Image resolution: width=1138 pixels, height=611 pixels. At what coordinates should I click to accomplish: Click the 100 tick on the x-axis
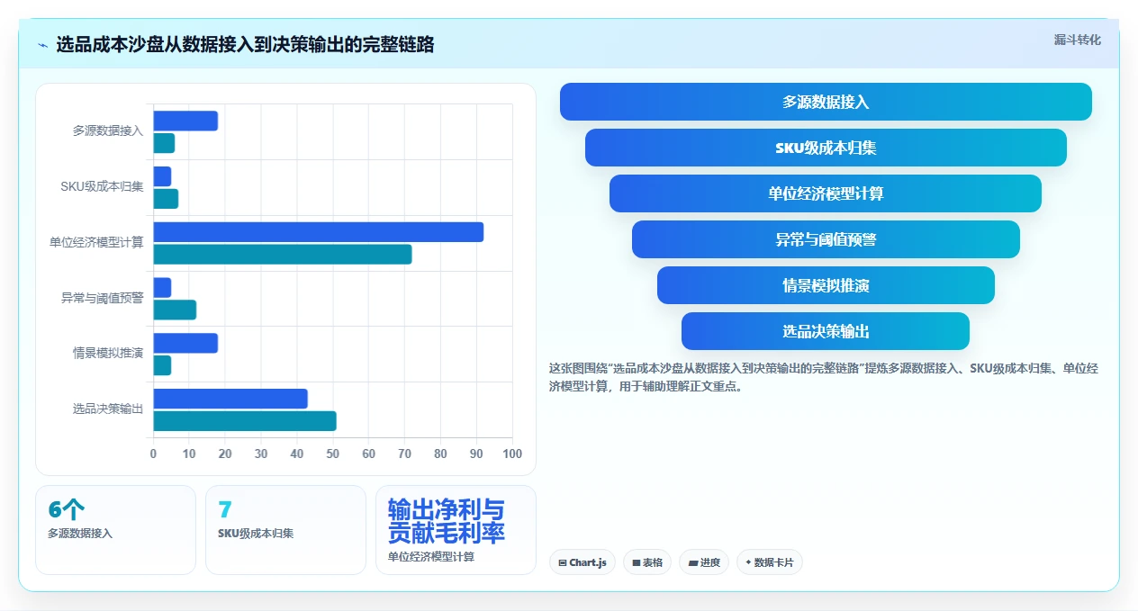coord(512,454)
